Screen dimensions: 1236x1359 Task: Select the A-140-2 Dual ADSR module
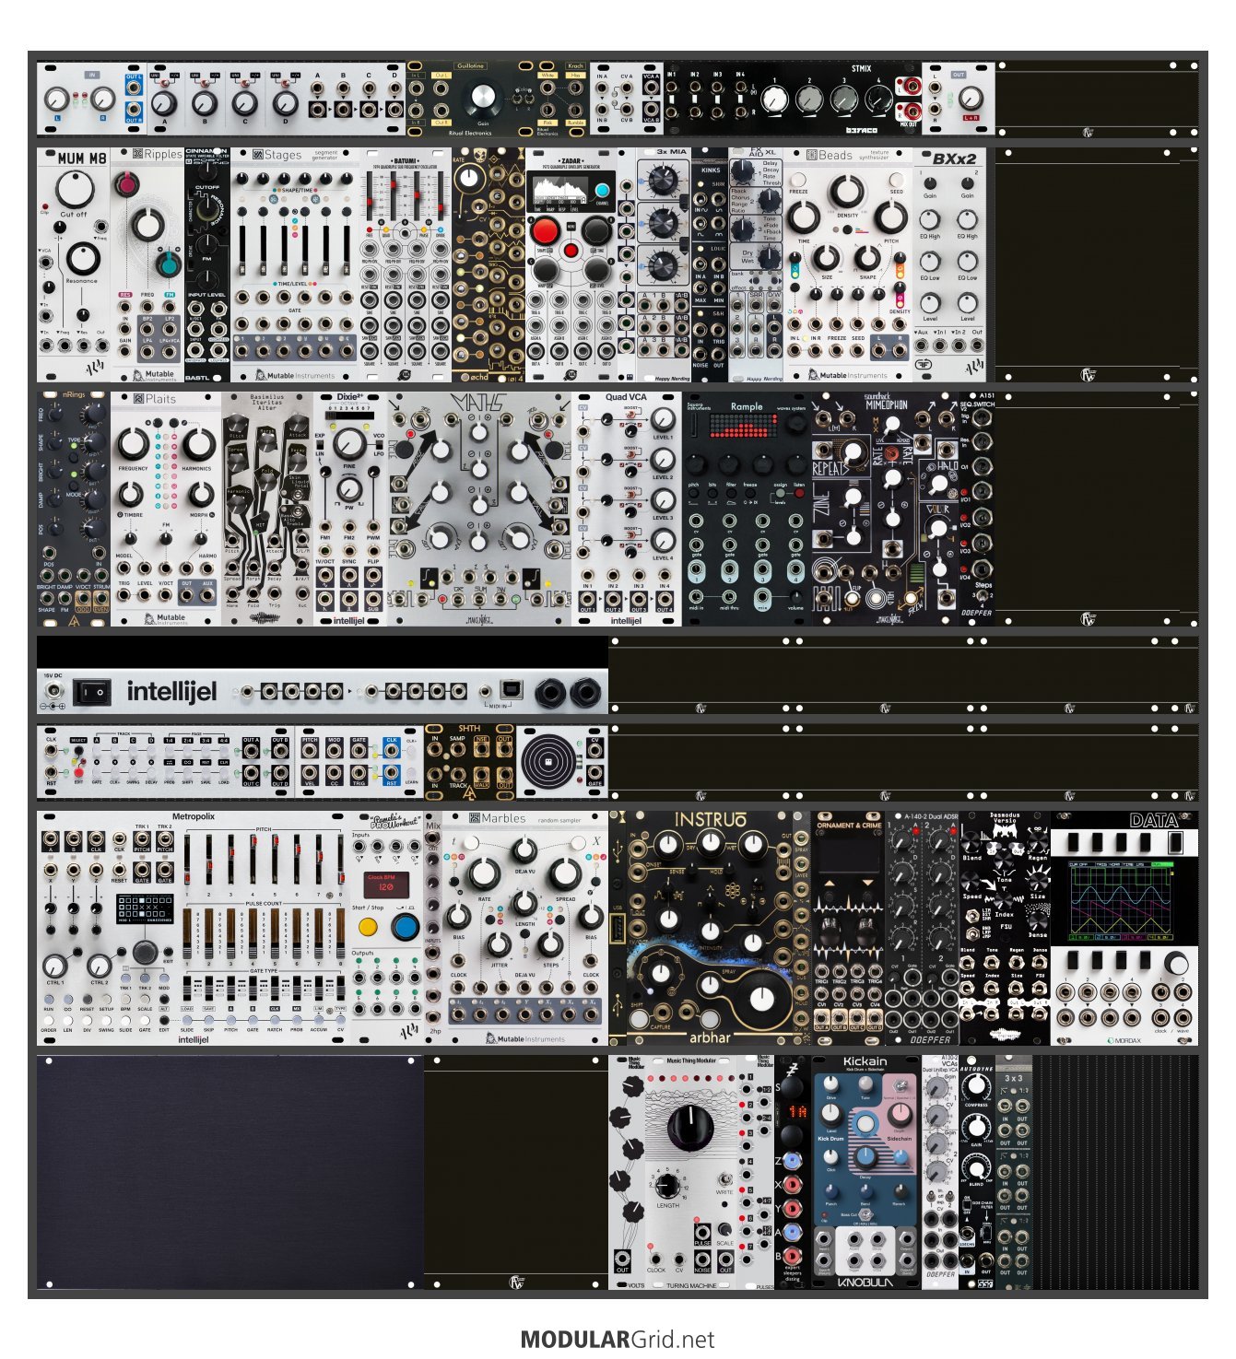[922, 928]
